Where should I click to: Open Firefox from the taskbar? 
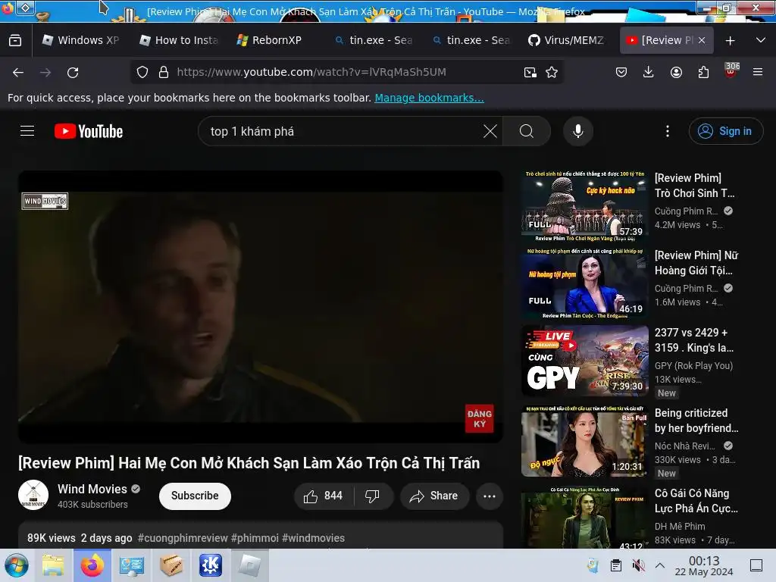(92, 565)
